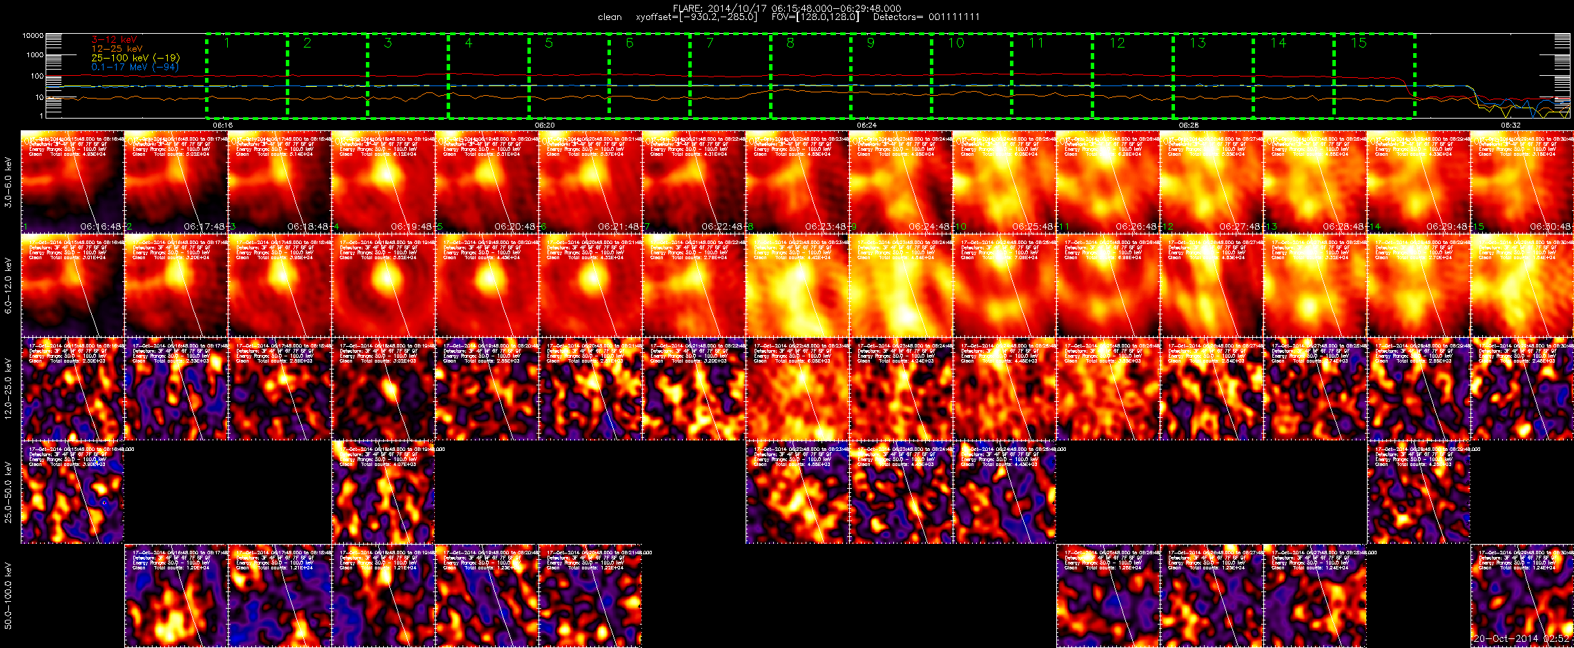Click the orange '12-25 keV' legend entry
1574x648 pixels.
coord(117,49)
